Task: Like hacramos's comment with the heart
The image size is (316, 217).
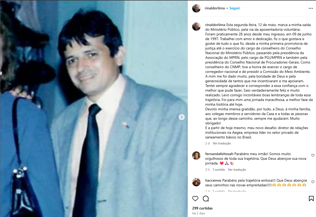Action: [x=313, y=182]
